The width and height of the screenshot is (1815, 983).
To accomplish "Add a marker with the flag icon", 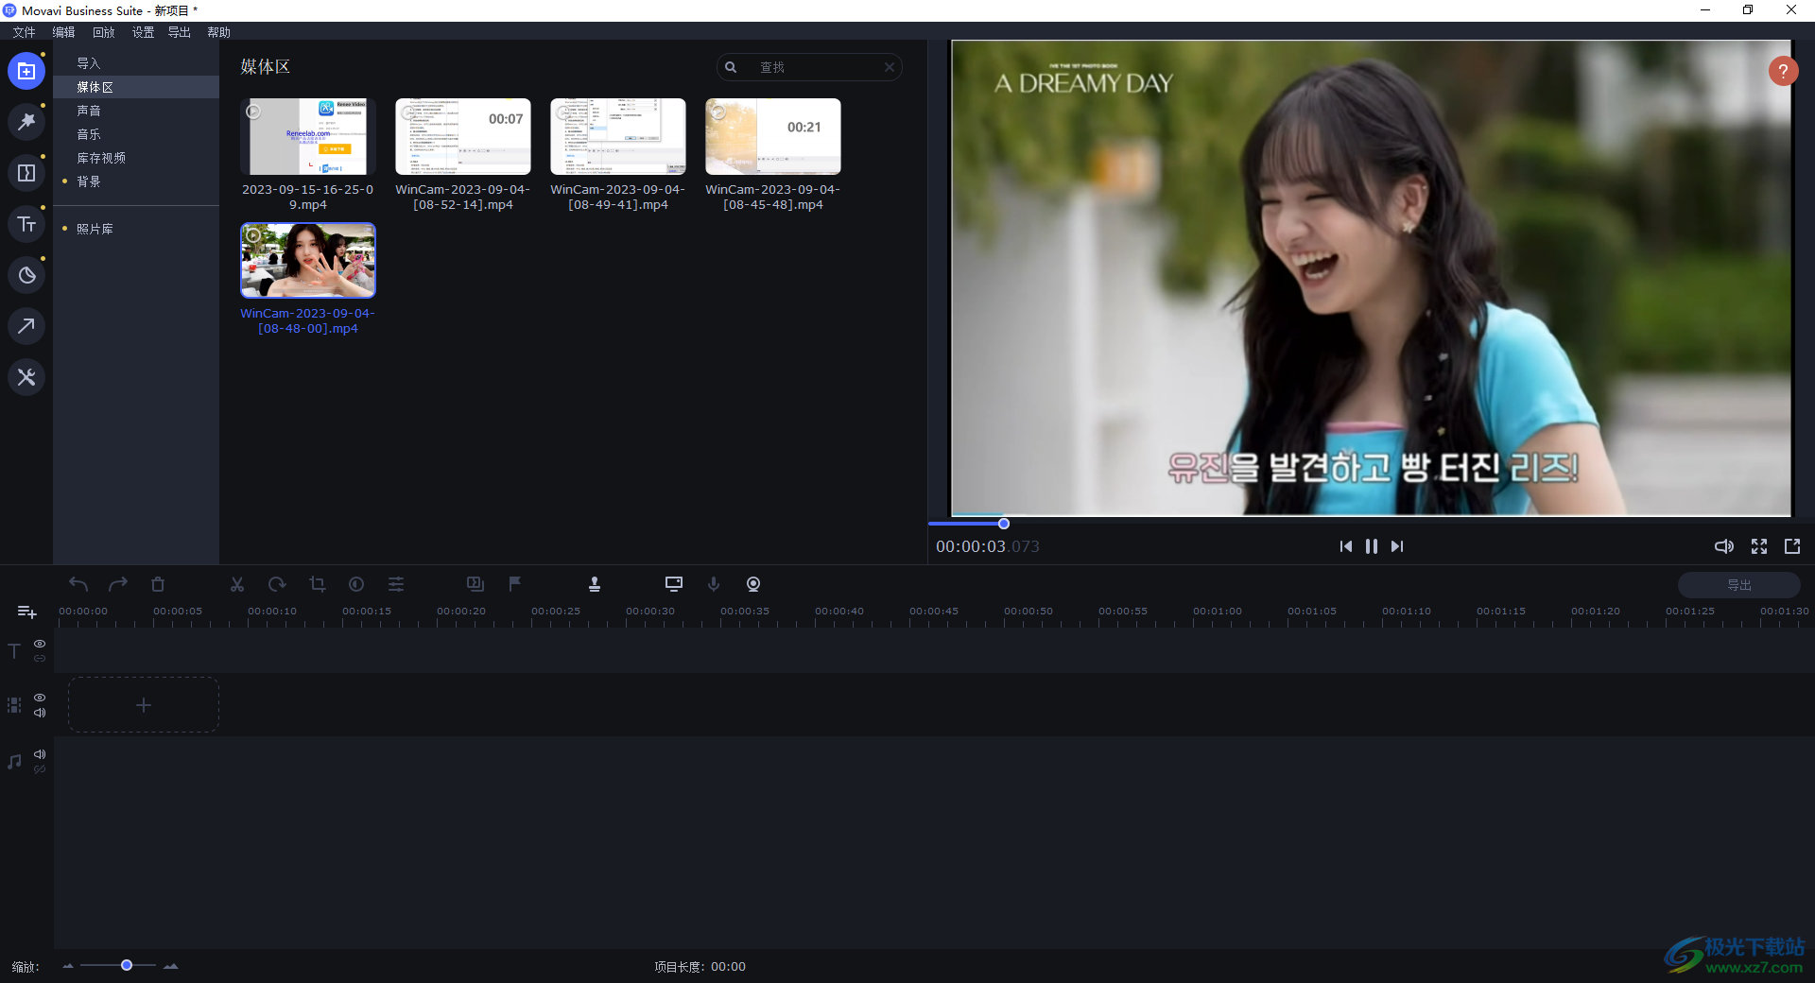I will [515, 584].
